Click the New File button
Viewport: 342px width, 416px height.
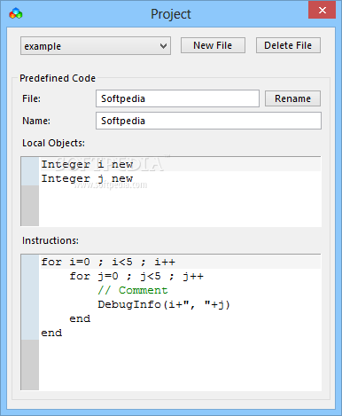coord(213,45)
